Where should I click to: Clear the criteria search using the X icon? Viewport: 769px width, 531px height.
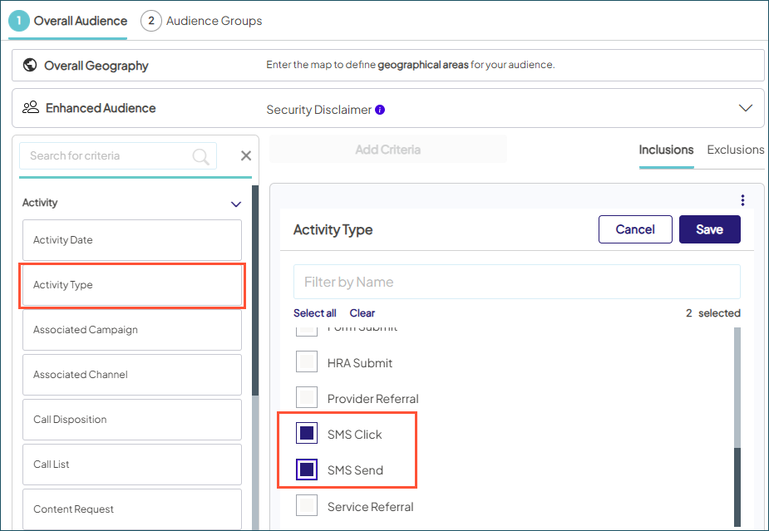coord(245,155)
